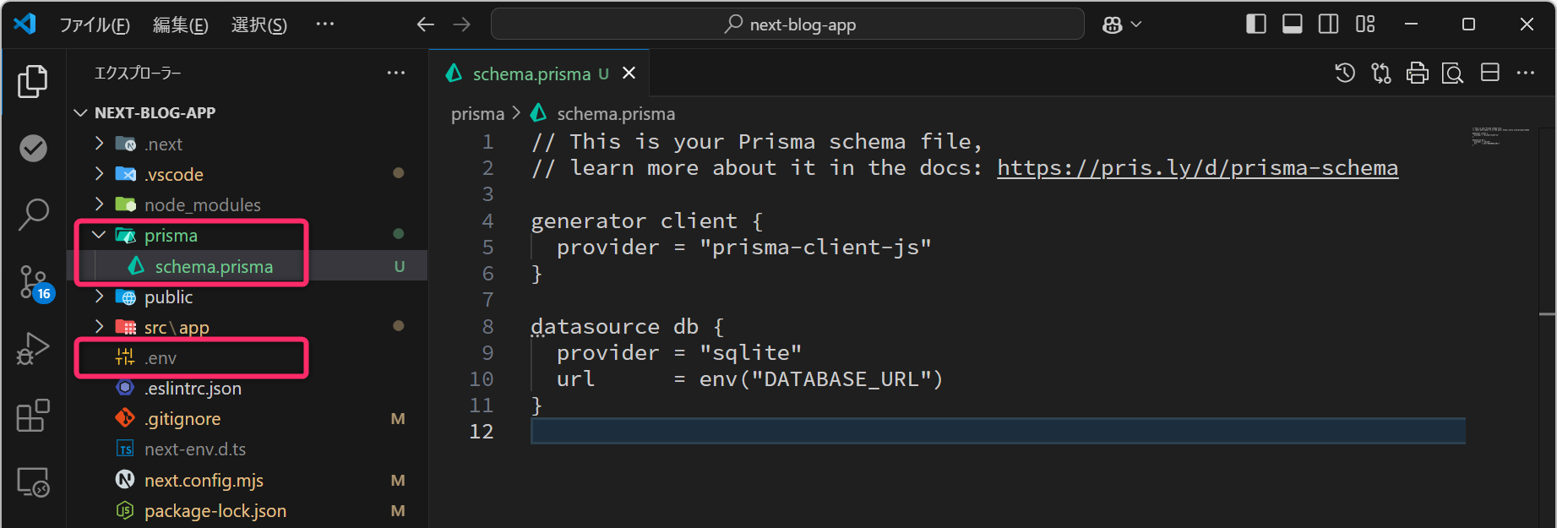Image resolution: width=1557 pixels, height=528 pixels.
Task: Collapse the prisma folder
Action: pyautogui.click(x=100, y=235)
